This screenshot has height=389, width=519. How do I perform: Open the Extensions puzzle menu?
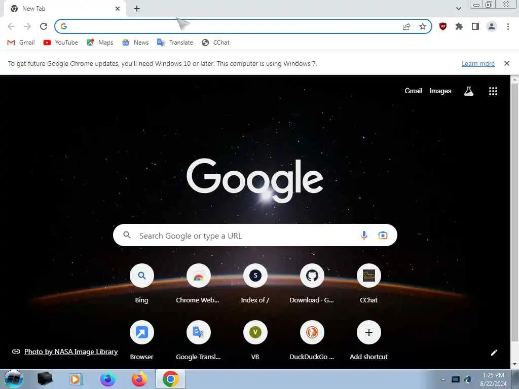click(459, 26)
